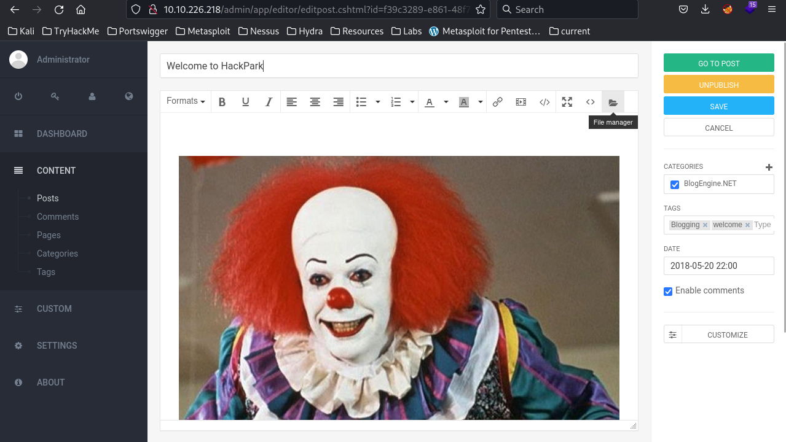The height and width of the screenshot is (442, 786).
Task: Open the user profile icon
Action: click(92, 96)
